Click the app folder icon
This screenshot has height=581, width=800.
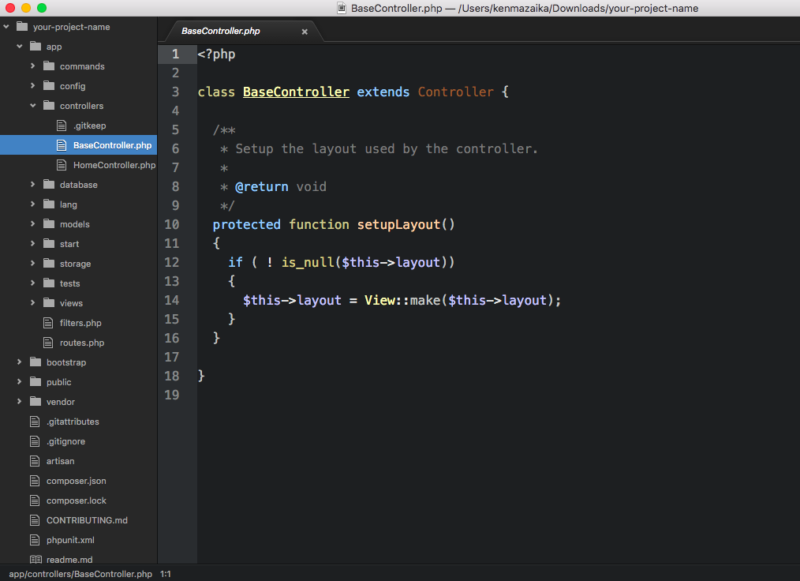[36, 47]
